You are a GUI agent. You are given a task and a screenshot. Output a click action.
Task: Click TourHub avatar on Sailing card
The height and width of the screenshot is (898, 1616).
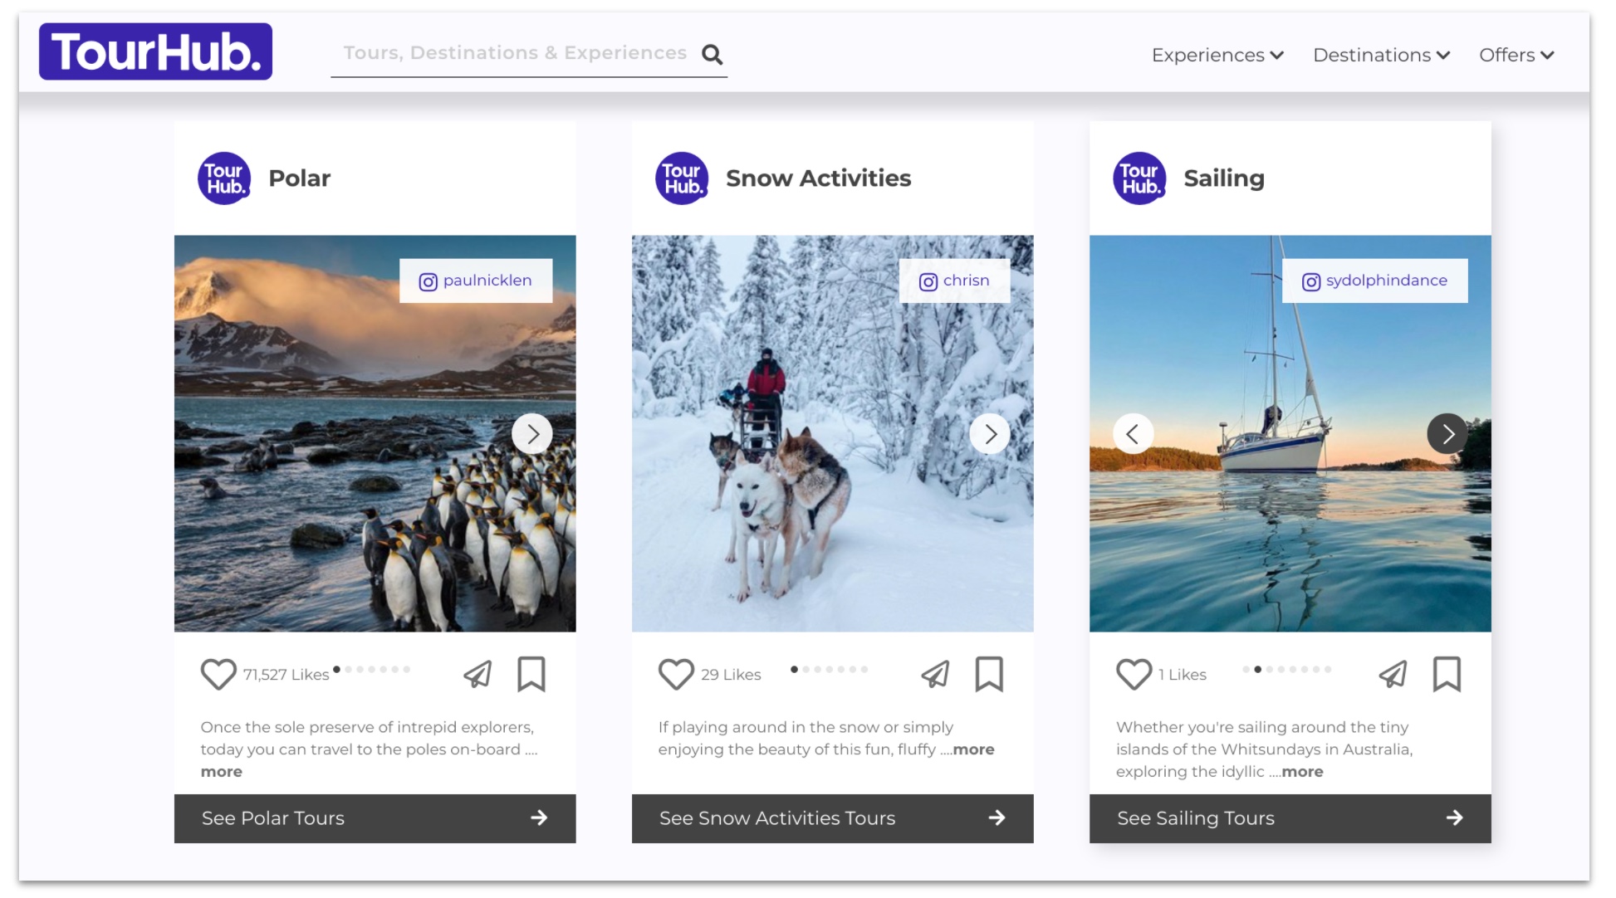click(1139, 178)
